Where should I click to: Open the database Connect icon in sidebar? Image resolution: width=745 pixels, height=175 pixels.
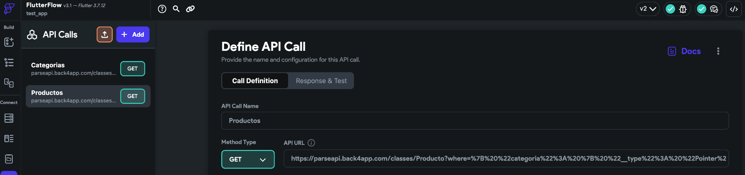(x=9, y=118)
